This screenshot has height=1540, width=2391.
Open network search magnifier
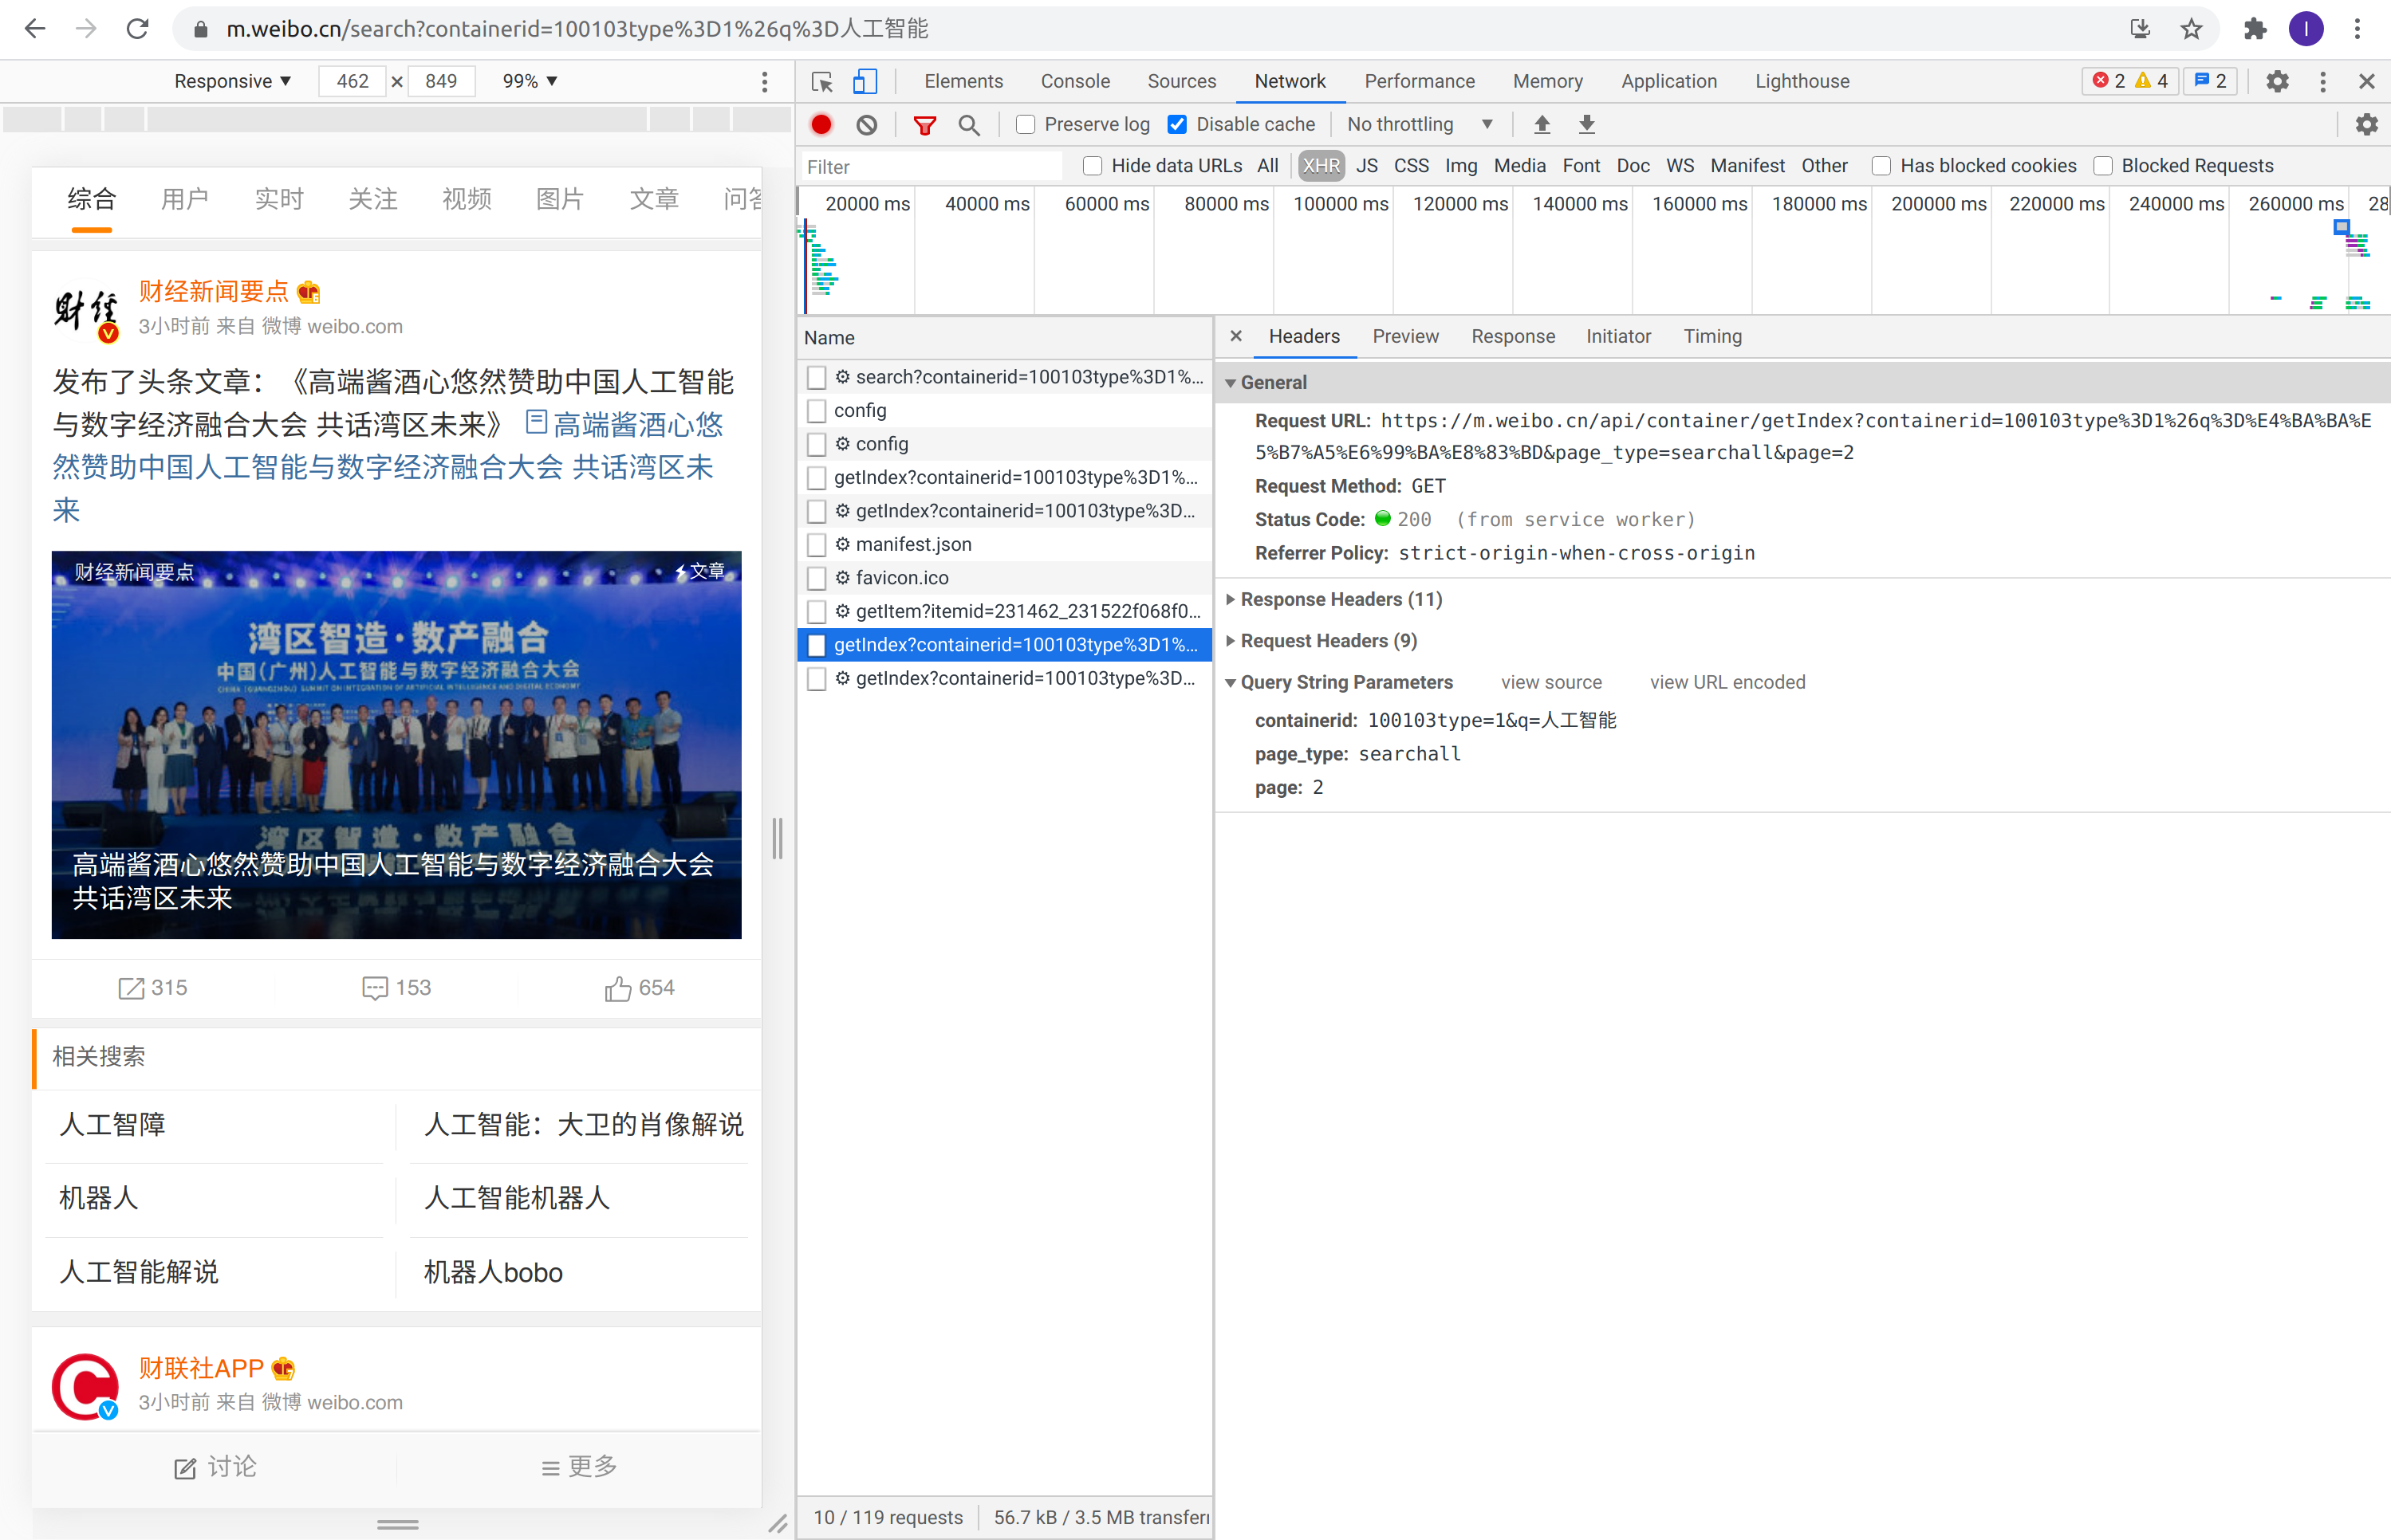coord(968,125)
